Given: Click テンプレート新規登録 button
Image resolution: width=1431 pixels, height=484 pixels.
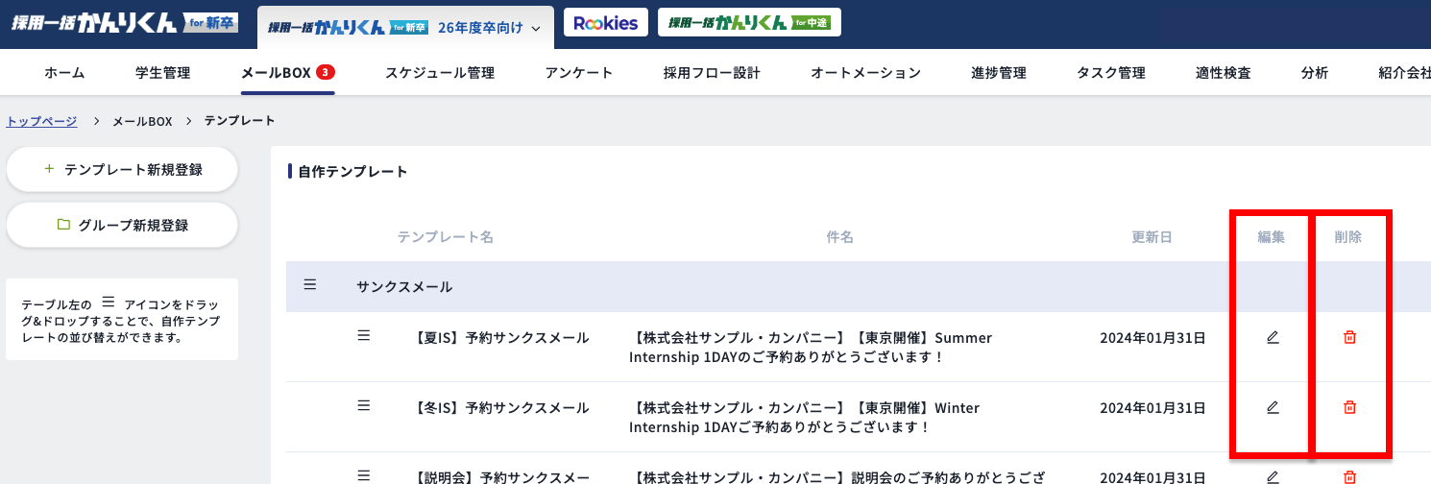Looking at the screenshot, I should tap(122, 170).
